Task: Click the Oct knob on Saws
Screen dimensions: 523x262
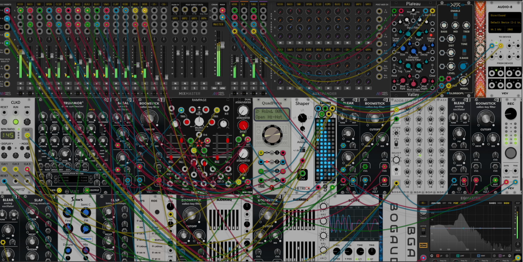Action: (x=68, y=212)
